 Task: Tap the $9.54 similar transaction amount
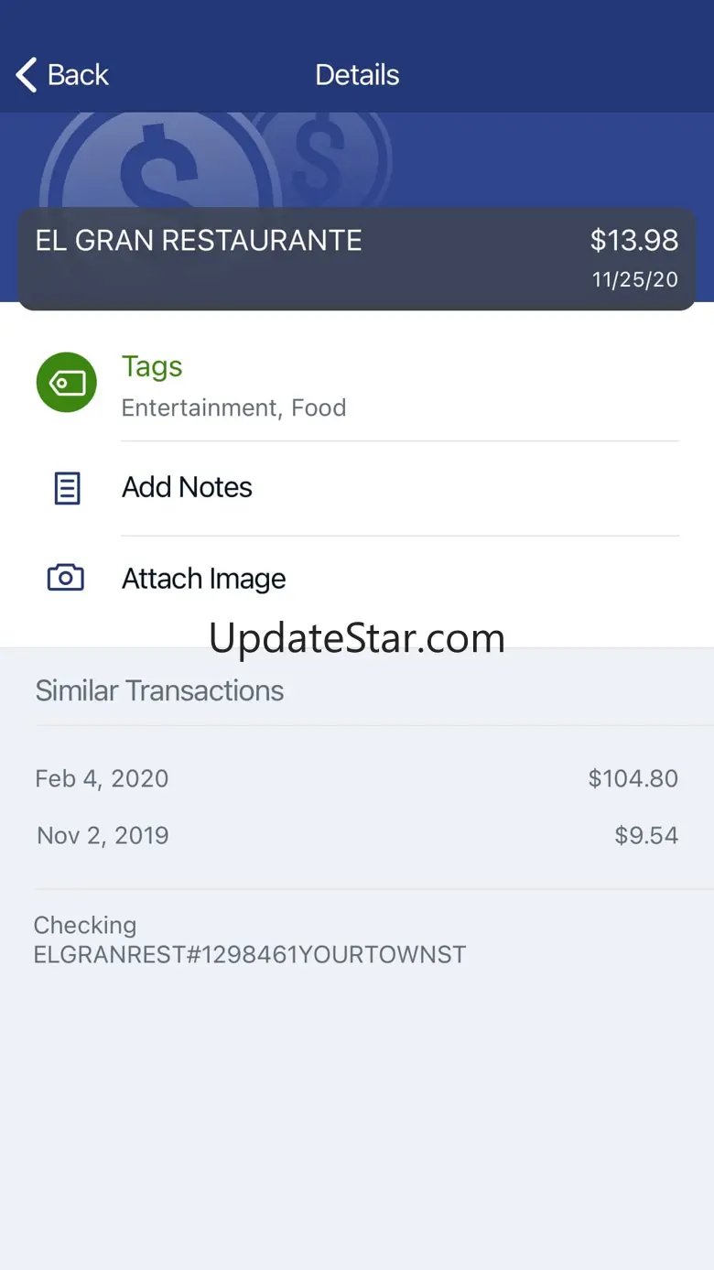coord(646,835)
